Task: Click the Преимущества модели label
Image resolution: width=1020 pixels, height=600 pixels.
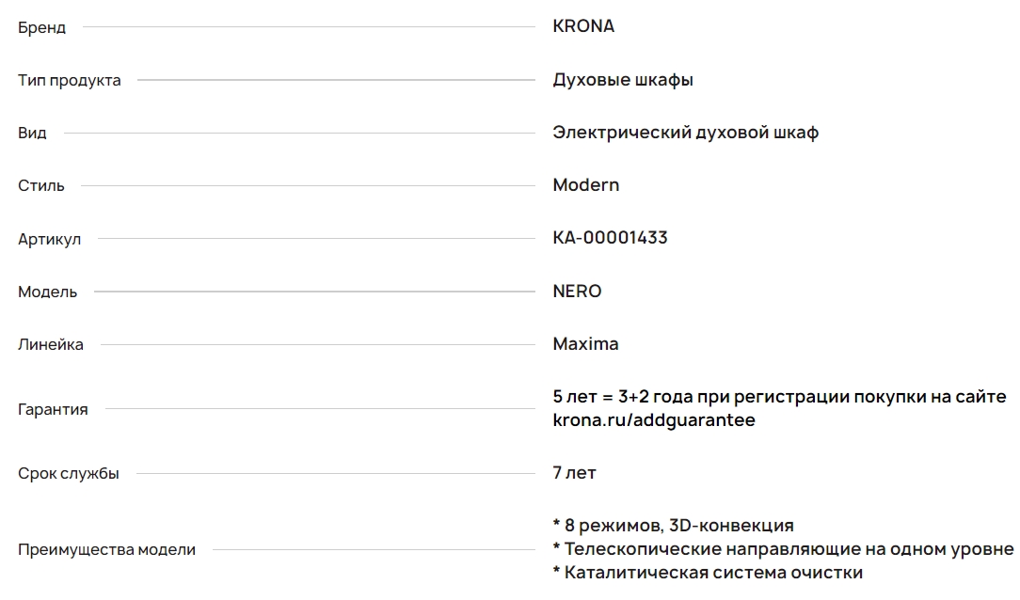Action: [x=106, y=550]
